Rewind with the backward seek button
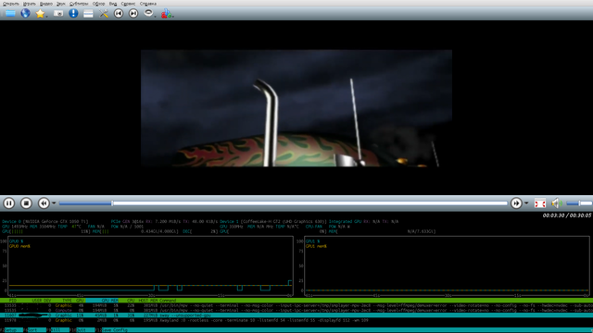593x333 pixels. [x=44, y=203]
